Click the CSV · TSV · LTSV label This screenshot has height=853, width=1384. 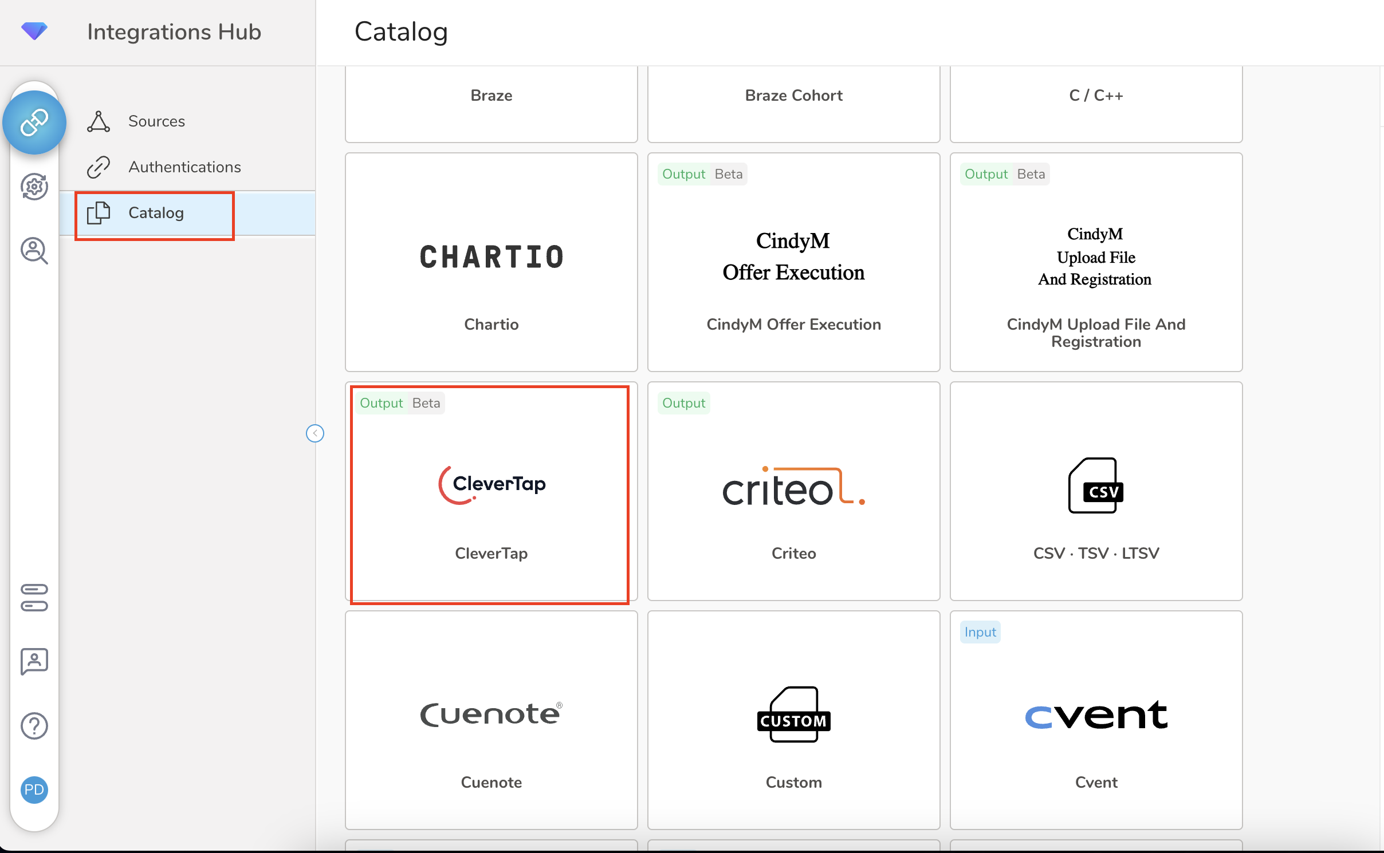tap(1096, 554)
